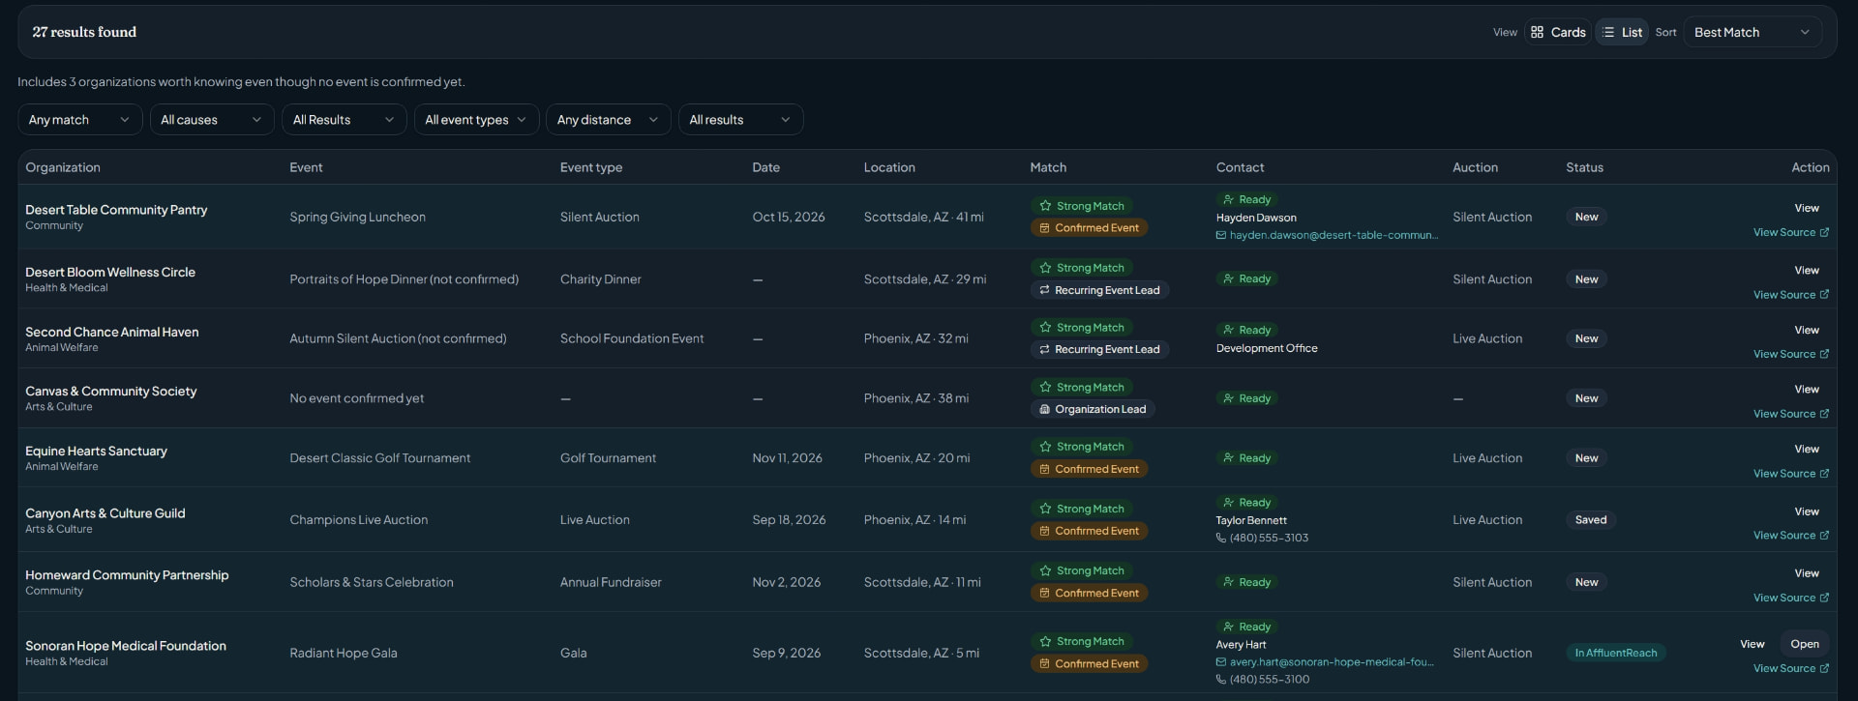The height and width of the screenshot is (701, 1858).
Task: Click the Confirmed Event badge for Spring Giving Luncheon
Action: click(1089, 228)
